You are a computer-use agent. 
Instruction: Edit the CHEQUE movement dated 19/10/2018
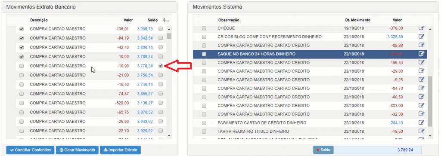pos(421,28)
